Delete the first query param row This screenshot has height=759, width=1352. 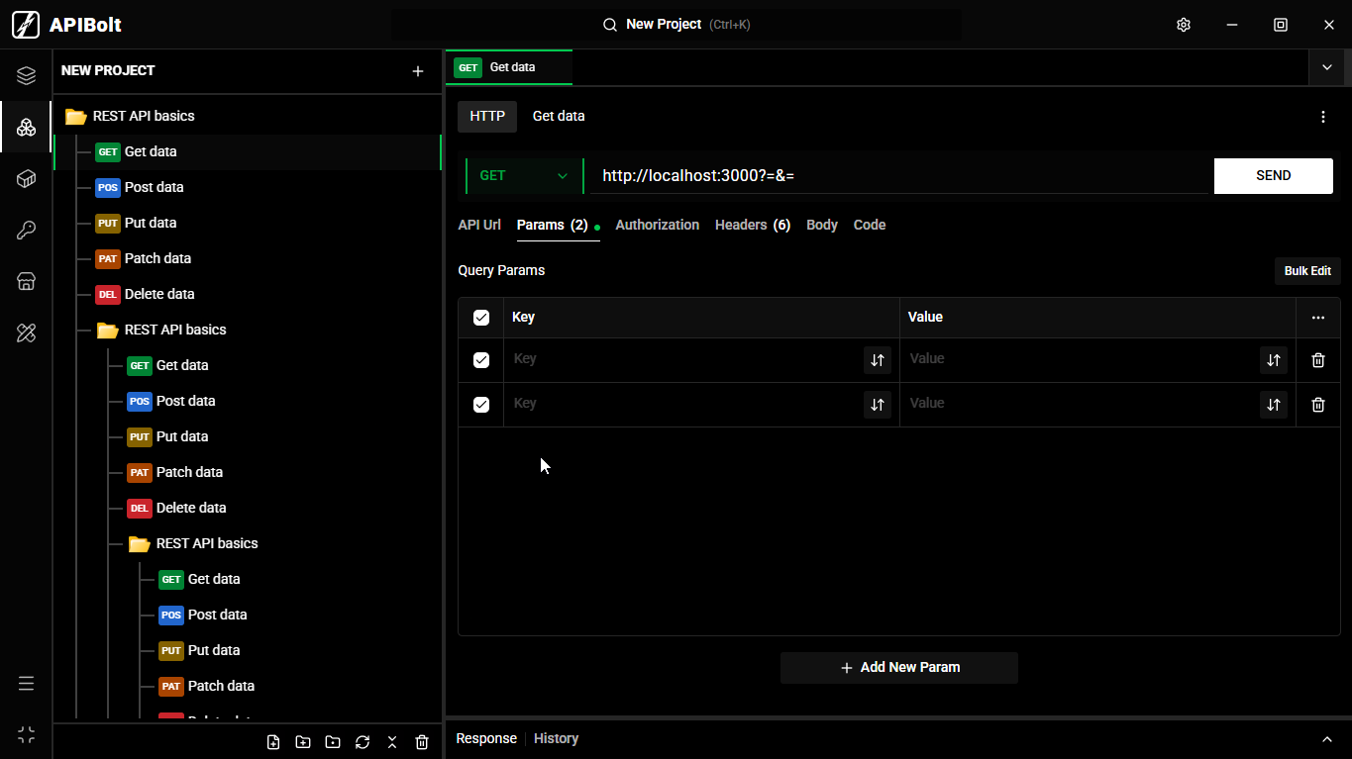(x=1317, y=360)
